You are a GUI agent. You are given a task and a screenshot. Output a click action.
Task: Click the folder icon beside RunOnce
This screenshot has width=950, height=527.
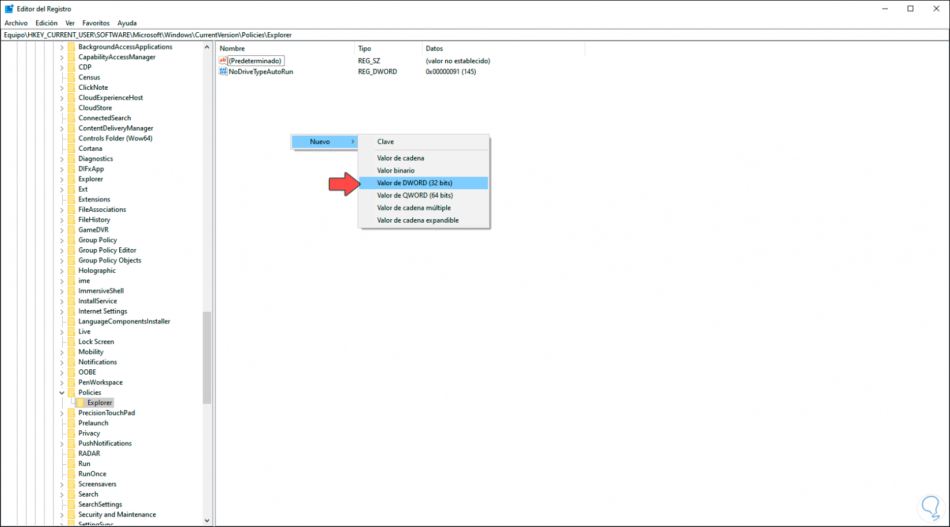click(x=71, y=473)
